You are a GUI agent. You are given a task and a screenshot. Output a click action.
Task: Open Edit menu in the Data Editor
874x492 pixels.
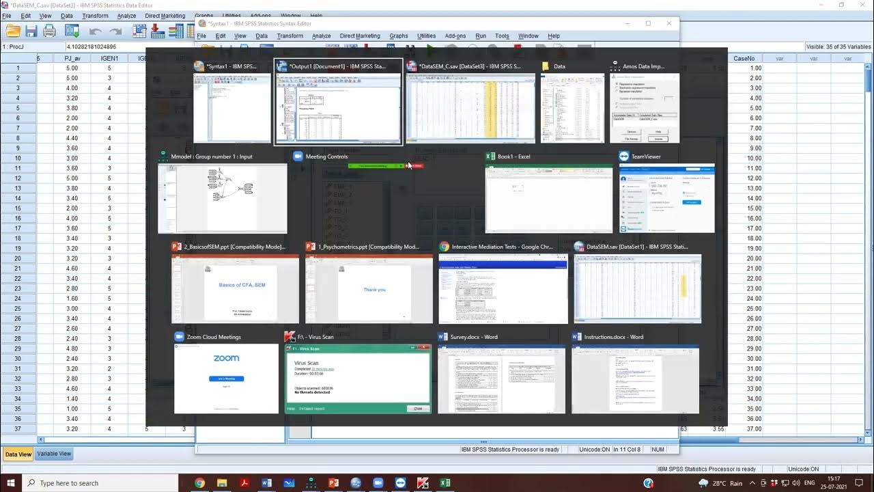[x=26, y=16]
